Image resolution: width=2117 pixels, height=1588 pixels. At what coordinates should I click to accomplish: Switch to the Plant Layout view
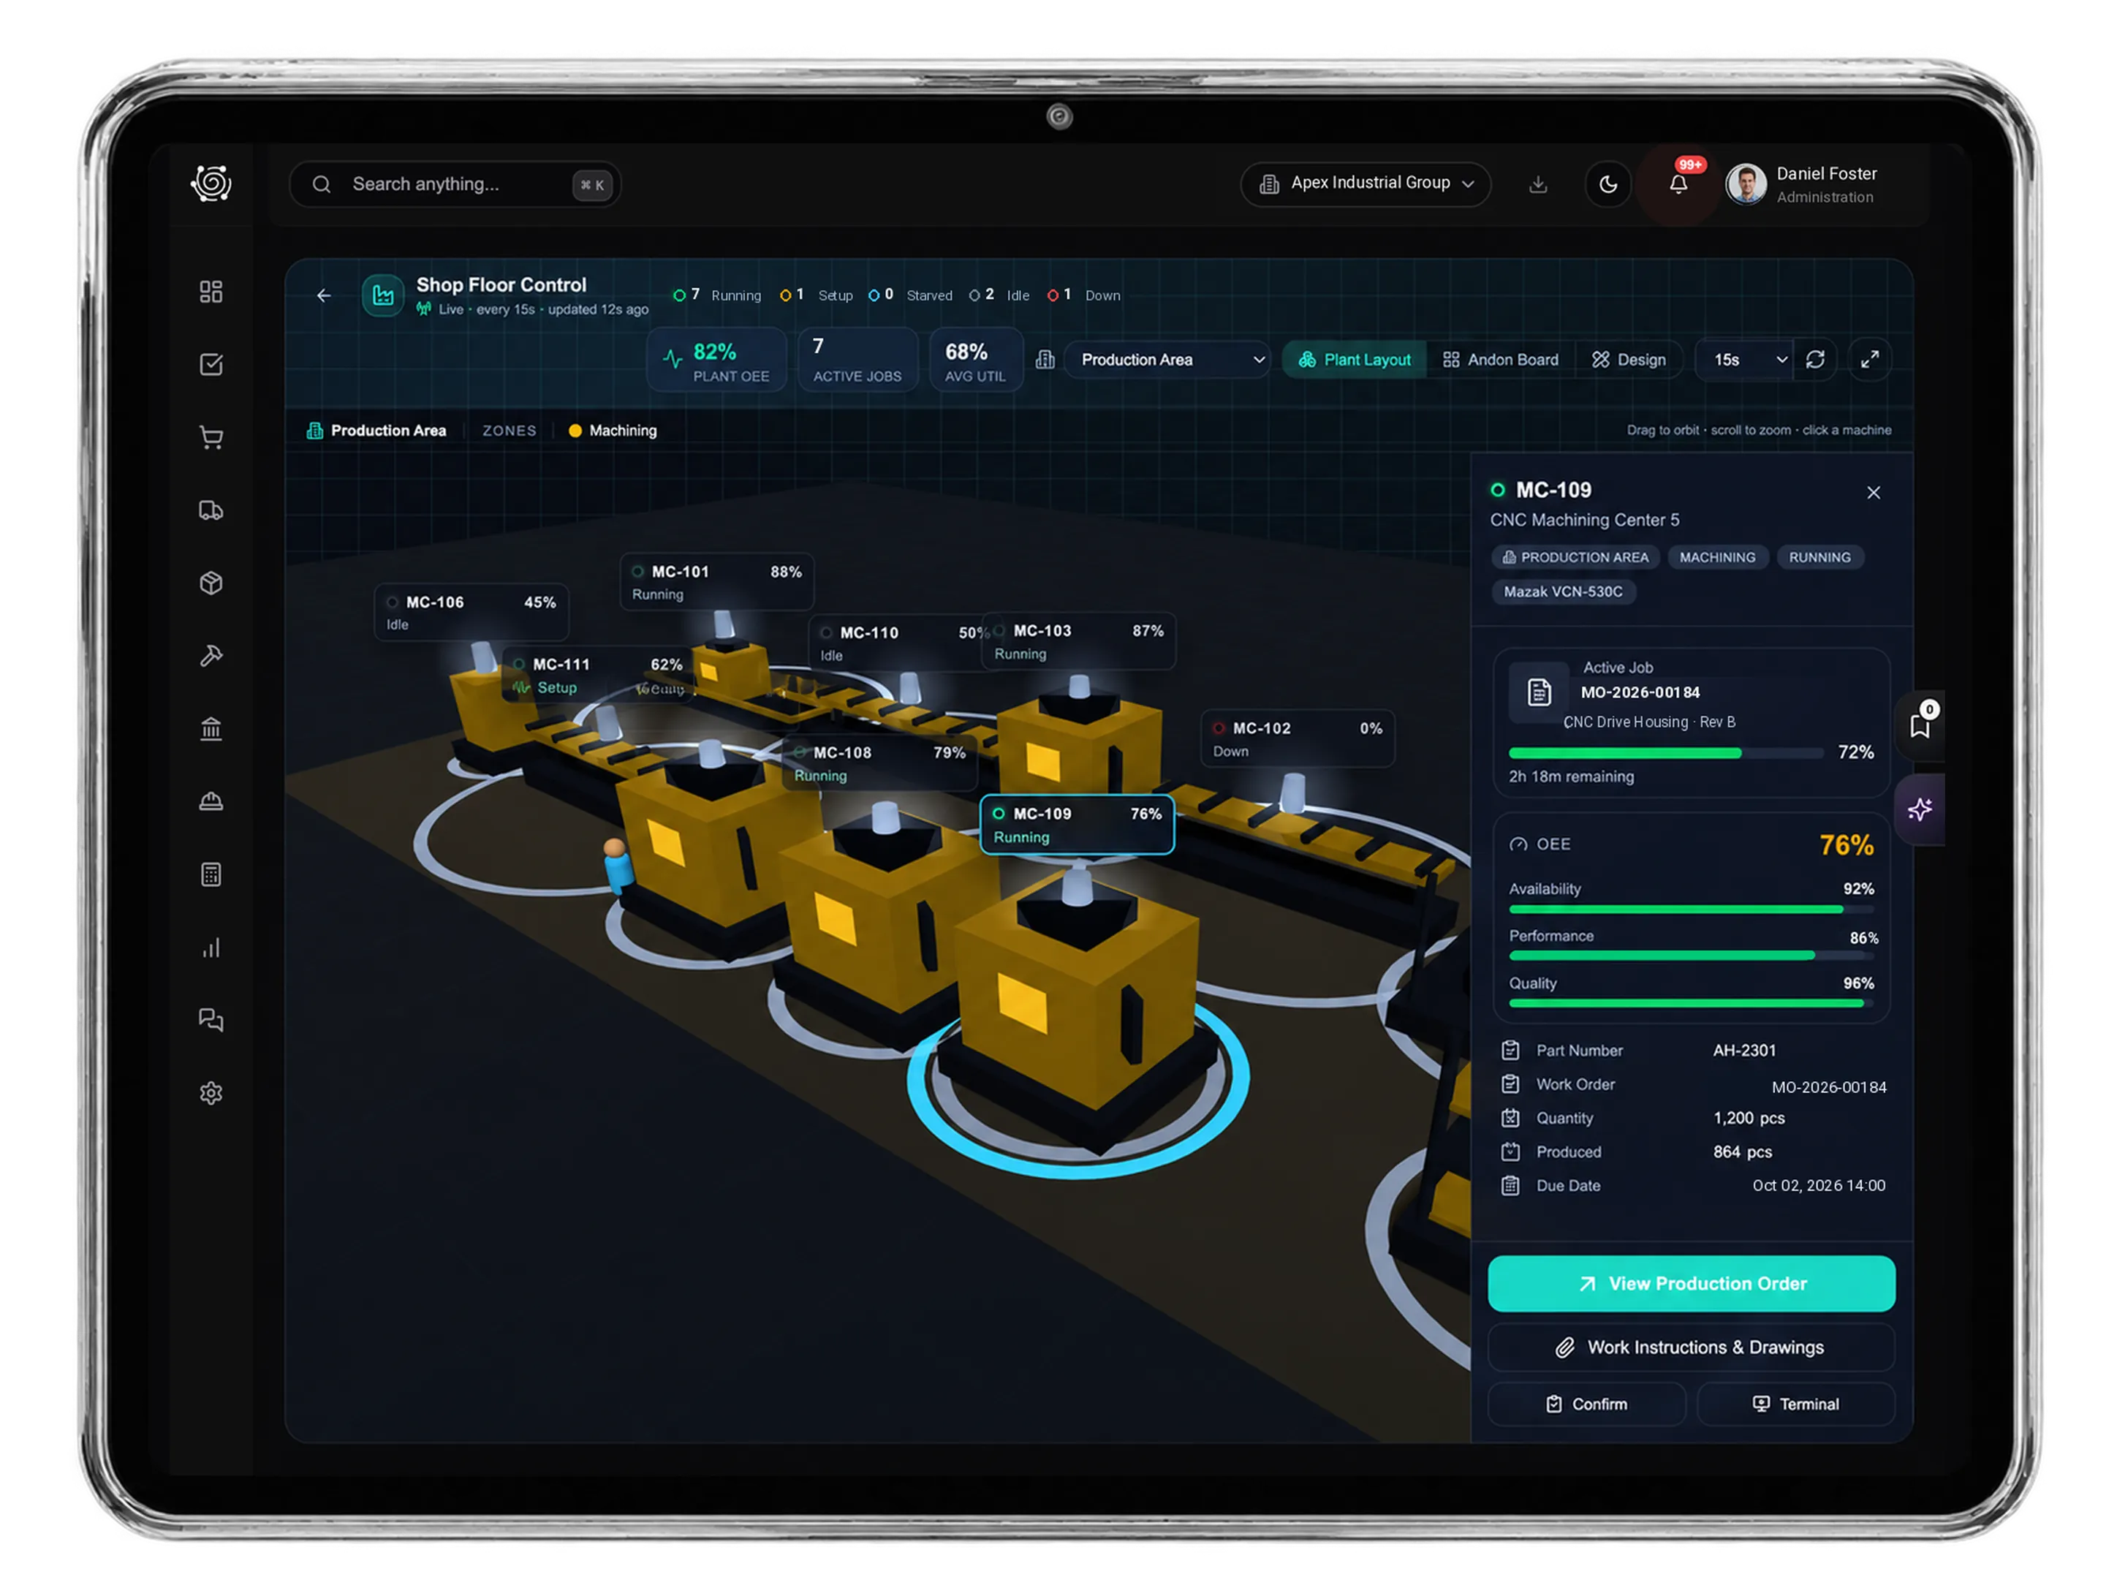click(1355, 360)
